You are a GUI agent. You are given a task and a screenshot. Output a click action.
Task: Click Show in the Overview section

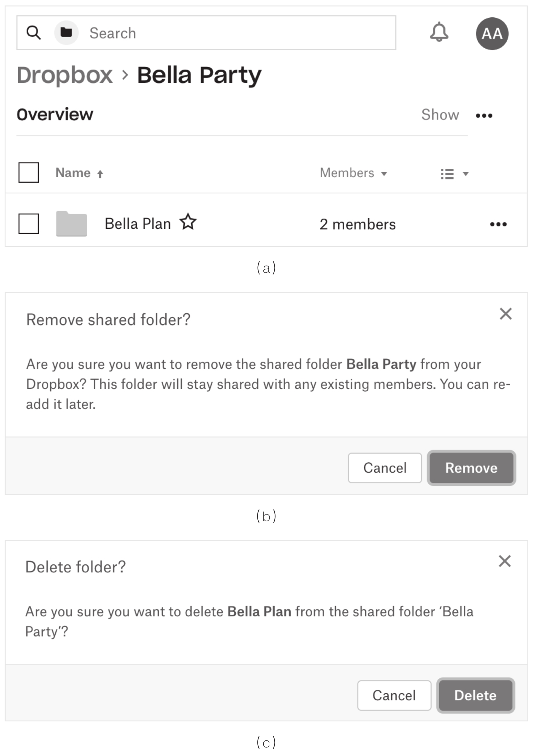[440, 115]
